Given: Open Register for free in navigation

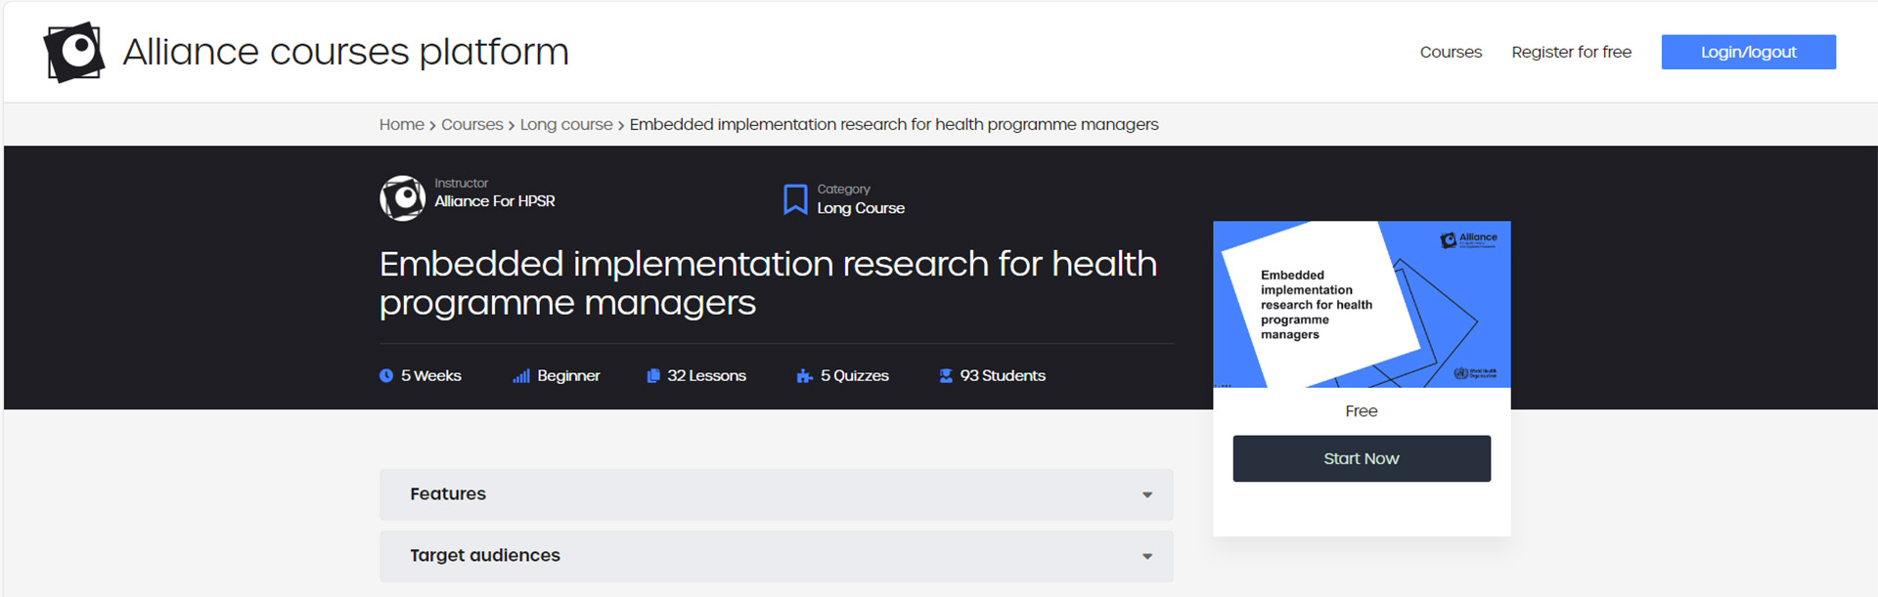Looking at the screenshot, I should click(x=1572, y=52).
